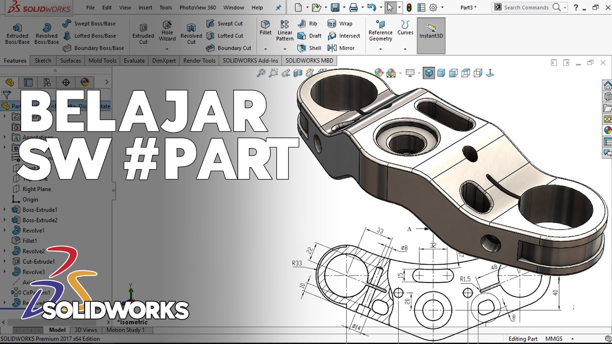This screenshot has width=612, height=344.
Task: Switch to Shaded display style
Action: point(441,73)
